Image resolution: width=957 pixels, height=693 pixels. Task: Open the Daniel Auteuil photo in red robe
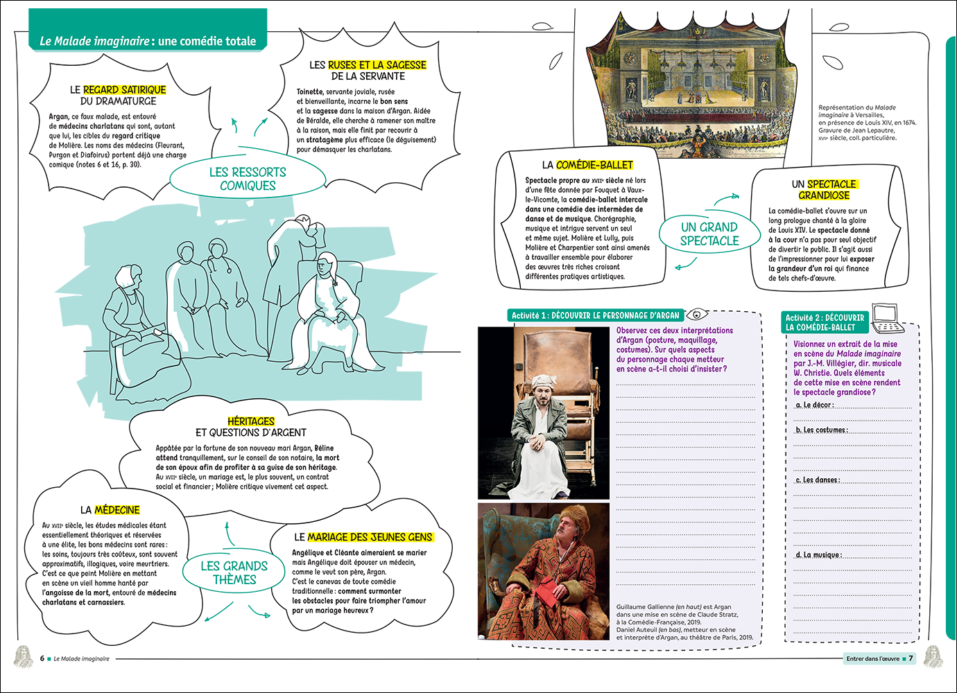click(544, 571)
